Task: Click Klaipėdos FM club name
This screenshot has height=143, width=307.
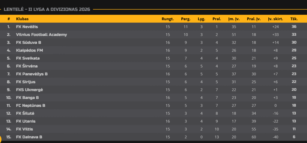Action: click(x=30, y=50)
